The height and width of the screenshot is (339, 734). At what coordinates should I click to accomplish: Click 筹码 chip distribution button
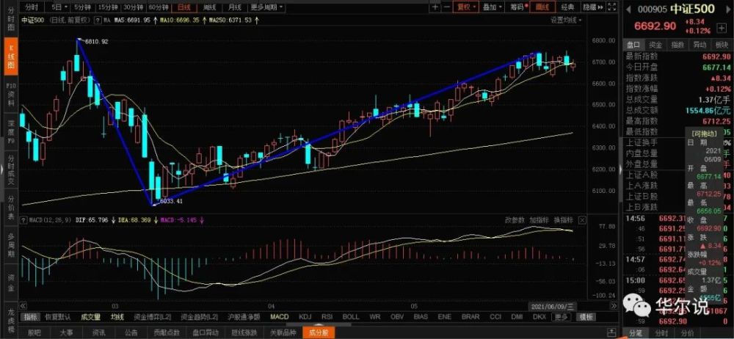518,7
